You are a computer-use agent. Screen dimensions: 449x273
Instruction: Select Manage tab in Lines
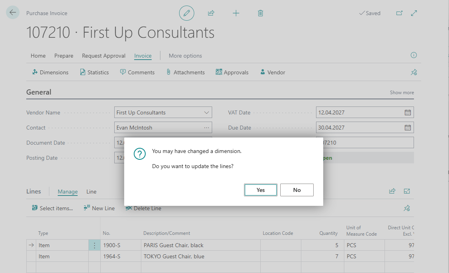68,192
